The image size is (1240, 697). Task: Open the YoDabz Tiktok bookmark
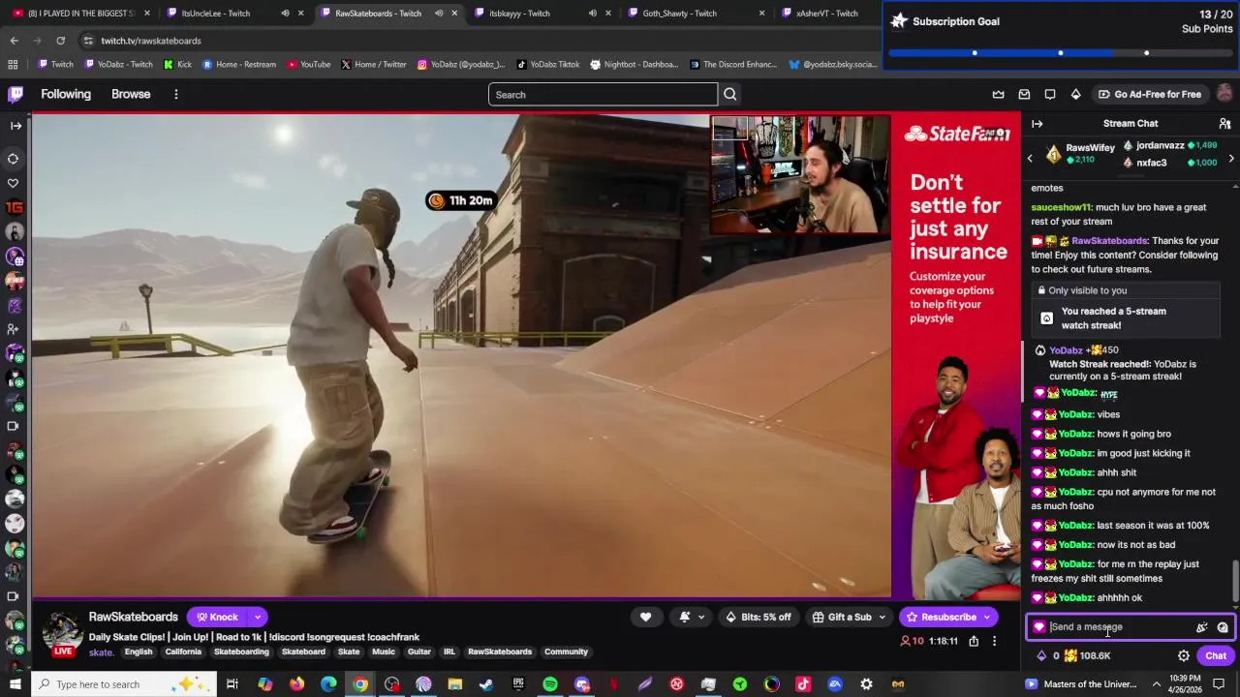[x=548, y=65]
